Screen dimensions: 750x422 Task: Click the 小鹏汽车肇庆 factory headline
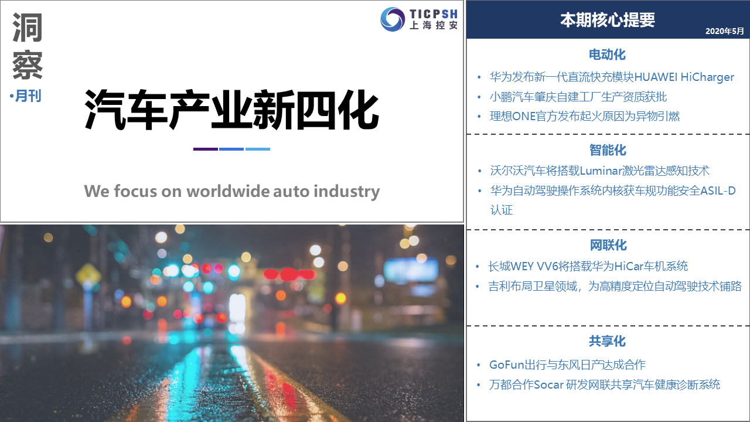[x=578, y=97]
